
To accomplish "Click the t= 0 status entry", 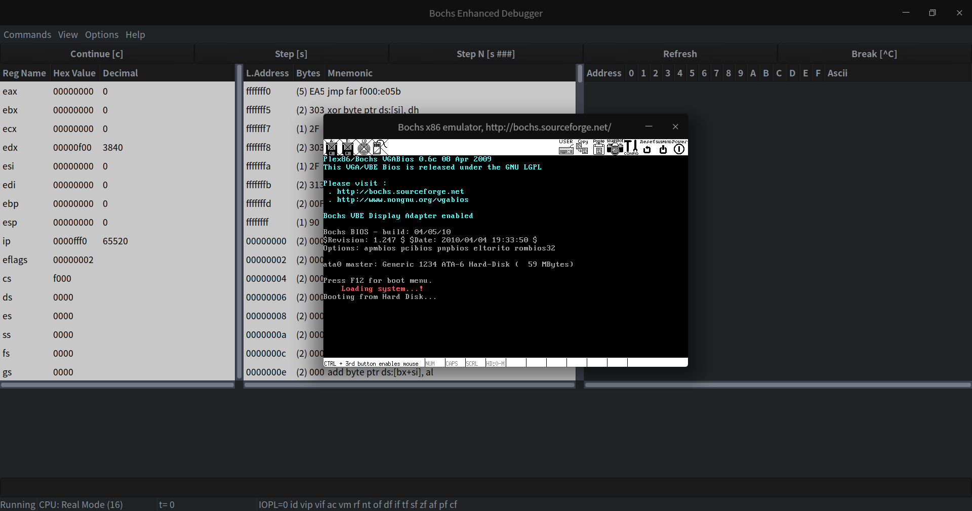I will coord(167,504).
